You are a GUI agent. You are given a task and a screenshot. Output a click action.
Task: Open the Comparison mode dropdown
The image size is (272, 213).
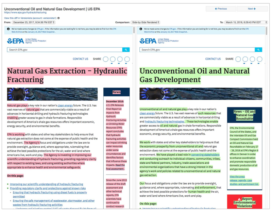click(x=146, y=22)
